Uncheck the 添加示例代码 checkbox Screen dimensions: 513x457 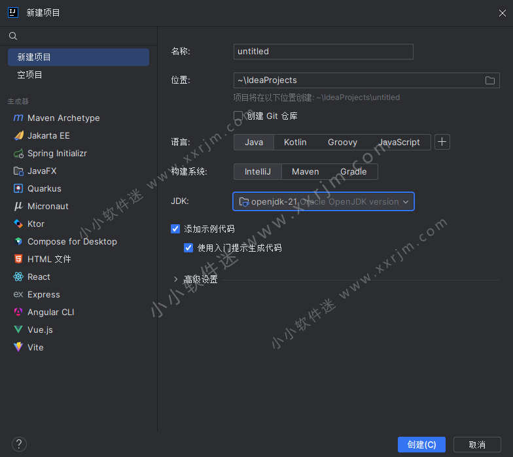coord(175,229)
